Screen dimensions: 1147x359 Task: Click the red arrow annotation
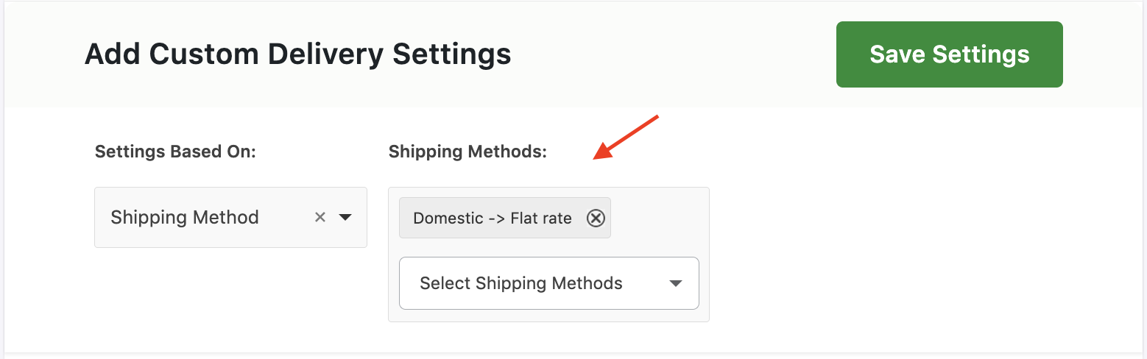click(x=626, y=137)
